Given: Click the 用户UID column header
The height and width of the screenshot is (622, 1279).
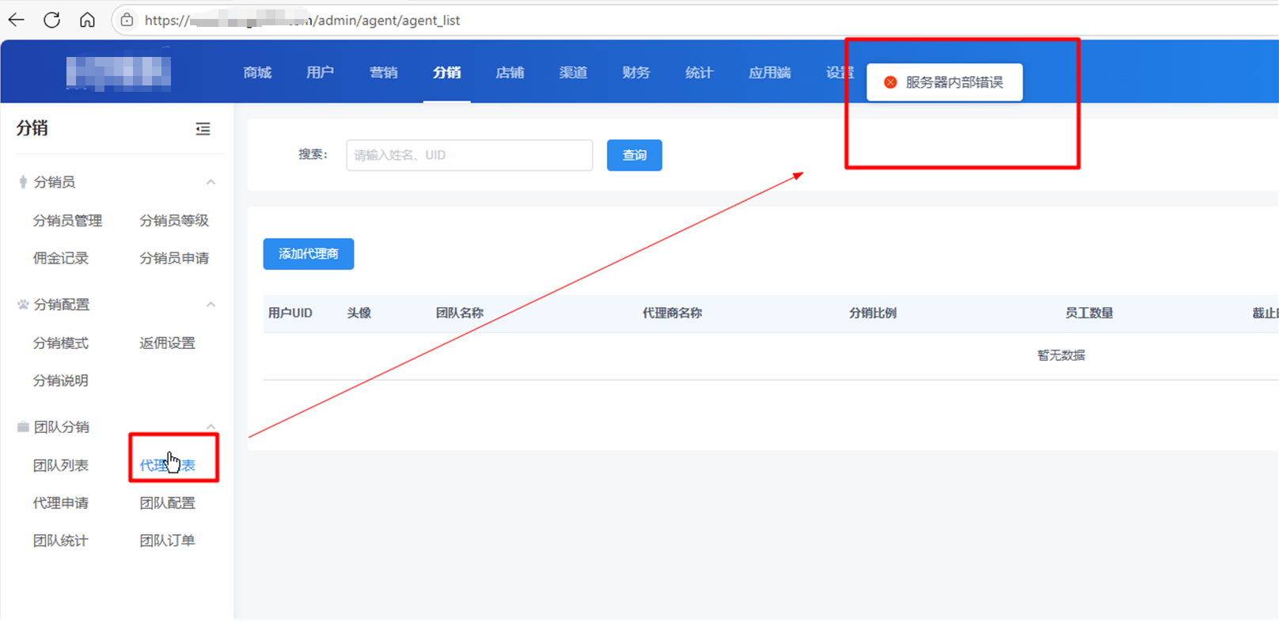Looking at the screenshot, I should tap(290, 313).
